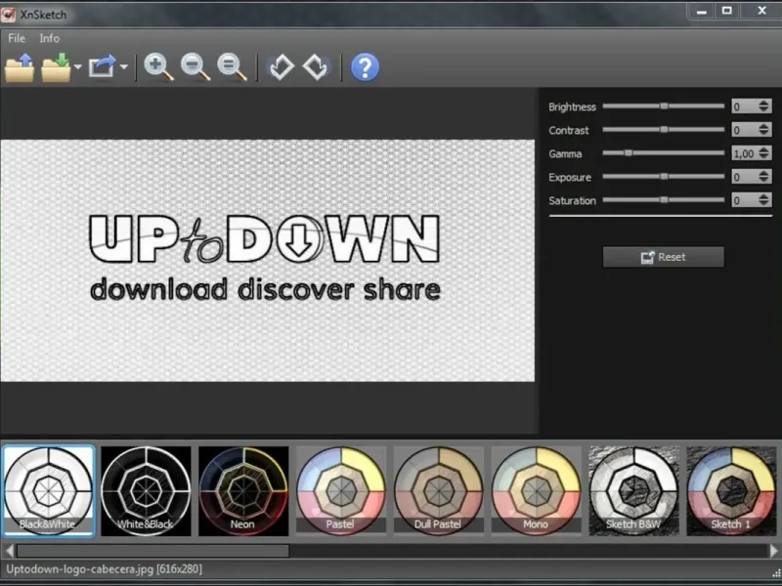Image resolution: width=782 pixels, height=586 pixels.
Task: Apply the Pastel effect preset
Action: [341, 491]
